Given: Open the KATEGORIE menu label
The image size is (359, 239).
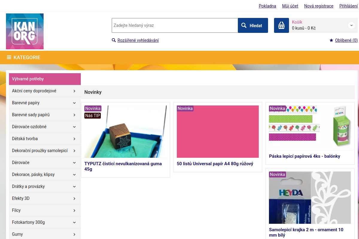Looking at the screenshot, I should [27, 57].
